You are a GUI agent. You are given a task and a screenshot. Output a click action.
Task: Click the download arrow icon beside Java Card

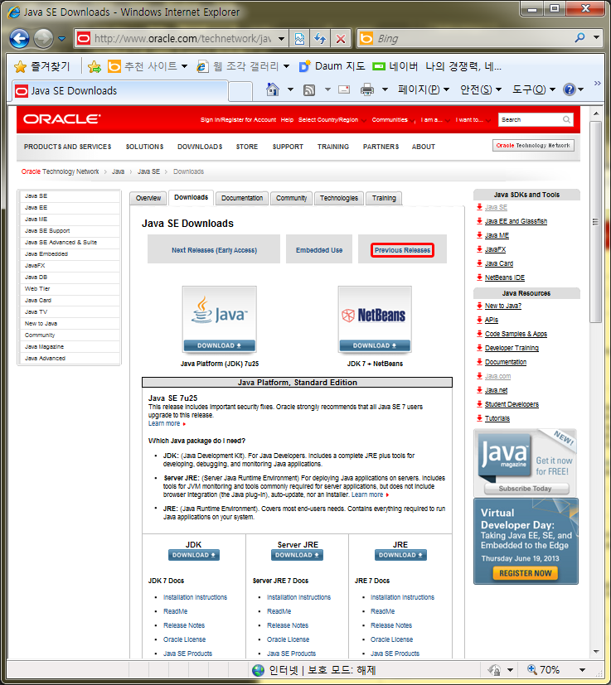point(480,263)
